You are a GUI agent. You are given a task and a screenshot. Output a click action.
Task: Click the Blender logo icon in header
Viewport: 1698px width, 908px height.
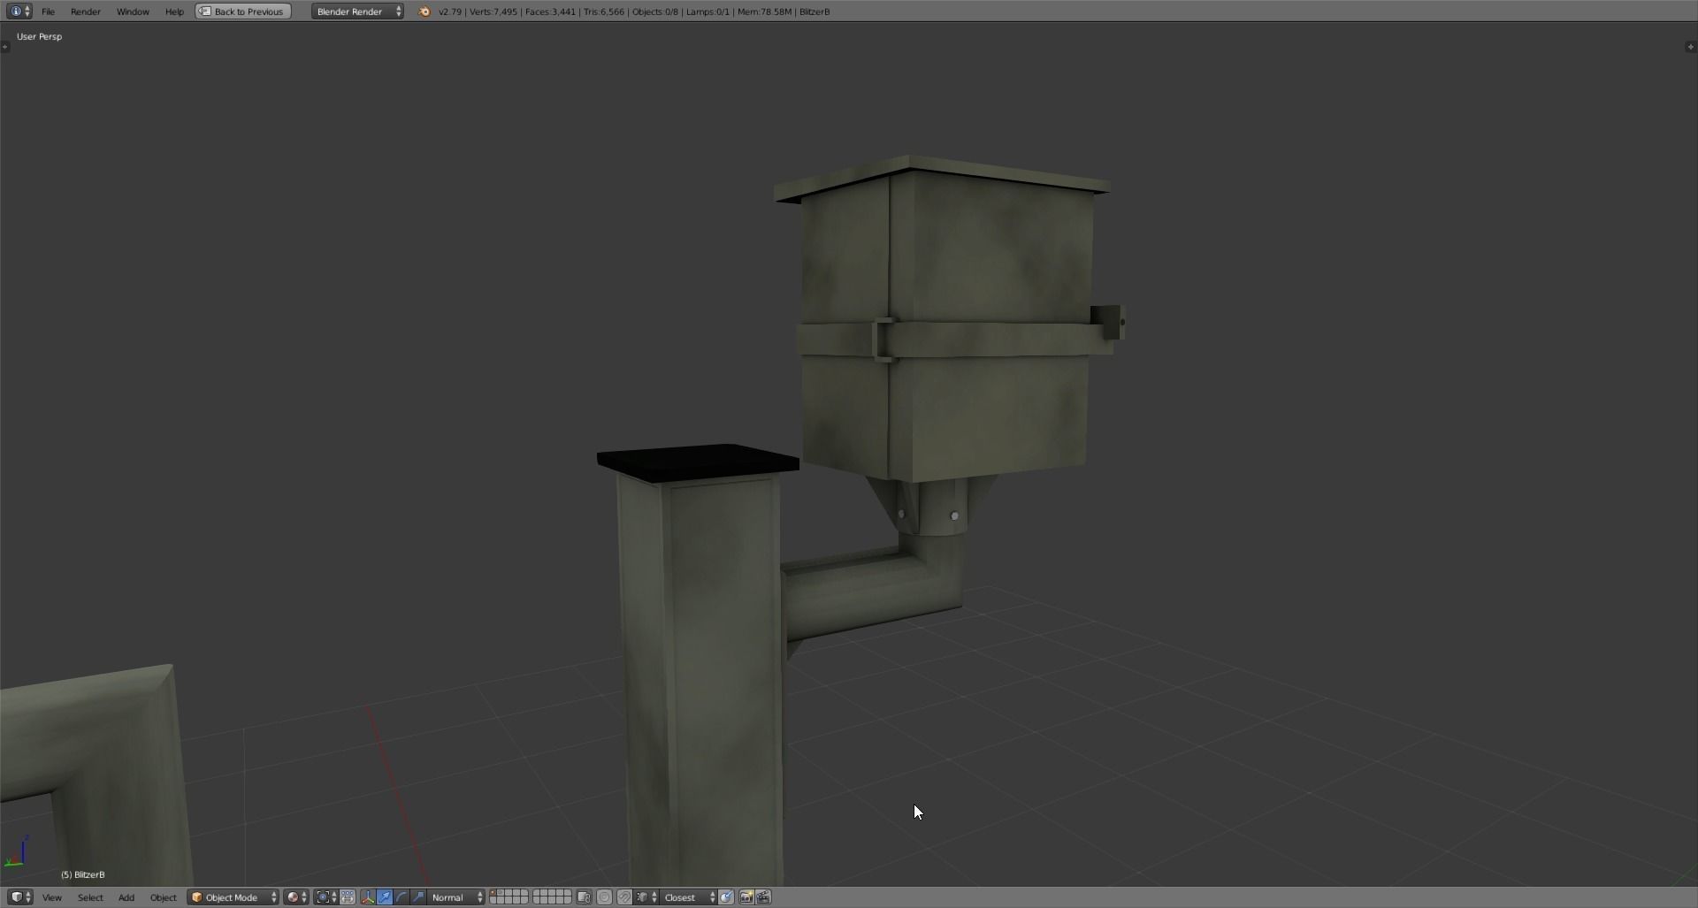(x=424, y=11)
